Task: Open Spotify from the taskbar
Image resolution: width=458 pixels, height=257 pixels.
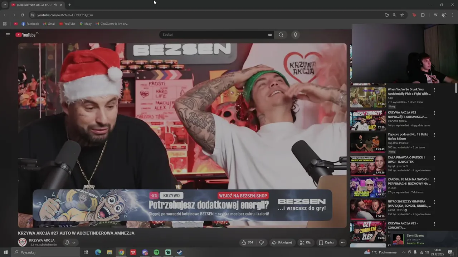Action: pos(156,252)
